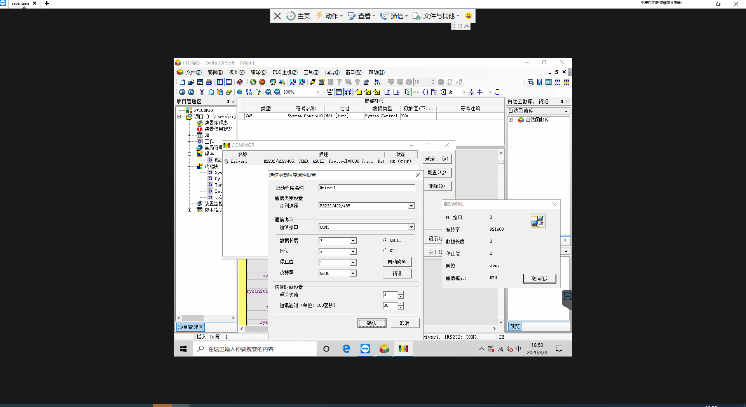This screenshot has width=746, height=407.
Task: Click the Replace A-B icon
Action: tap(249, 92)
